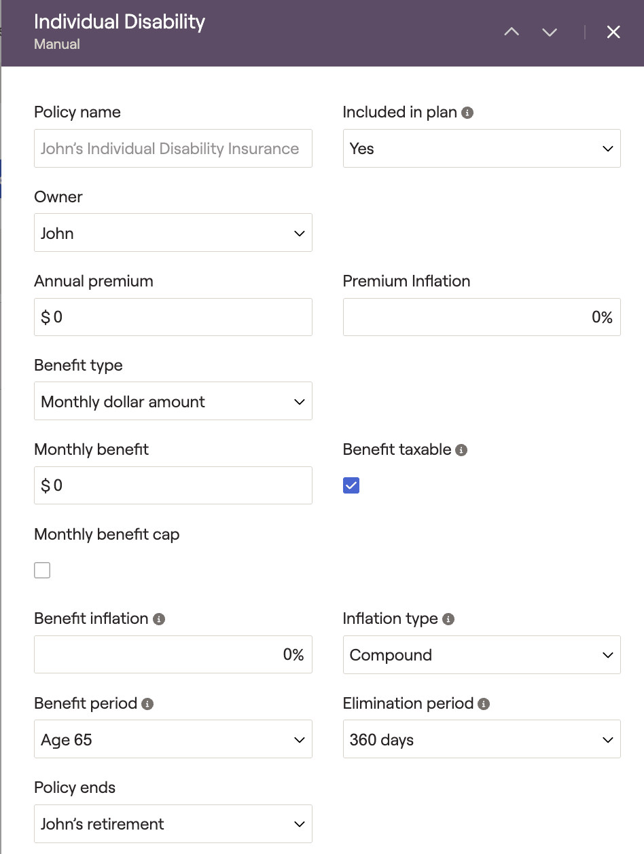Viewport: 644px width, 854px height.
Task: Click info icon beside Elimination period
Action: [484, 704]
